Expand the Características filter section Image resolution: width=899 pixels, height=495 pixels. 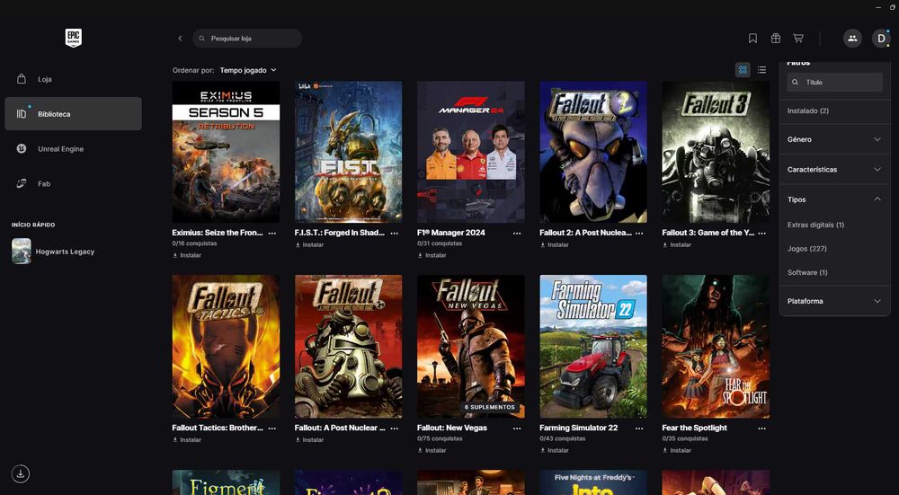[x=835, y=170]
